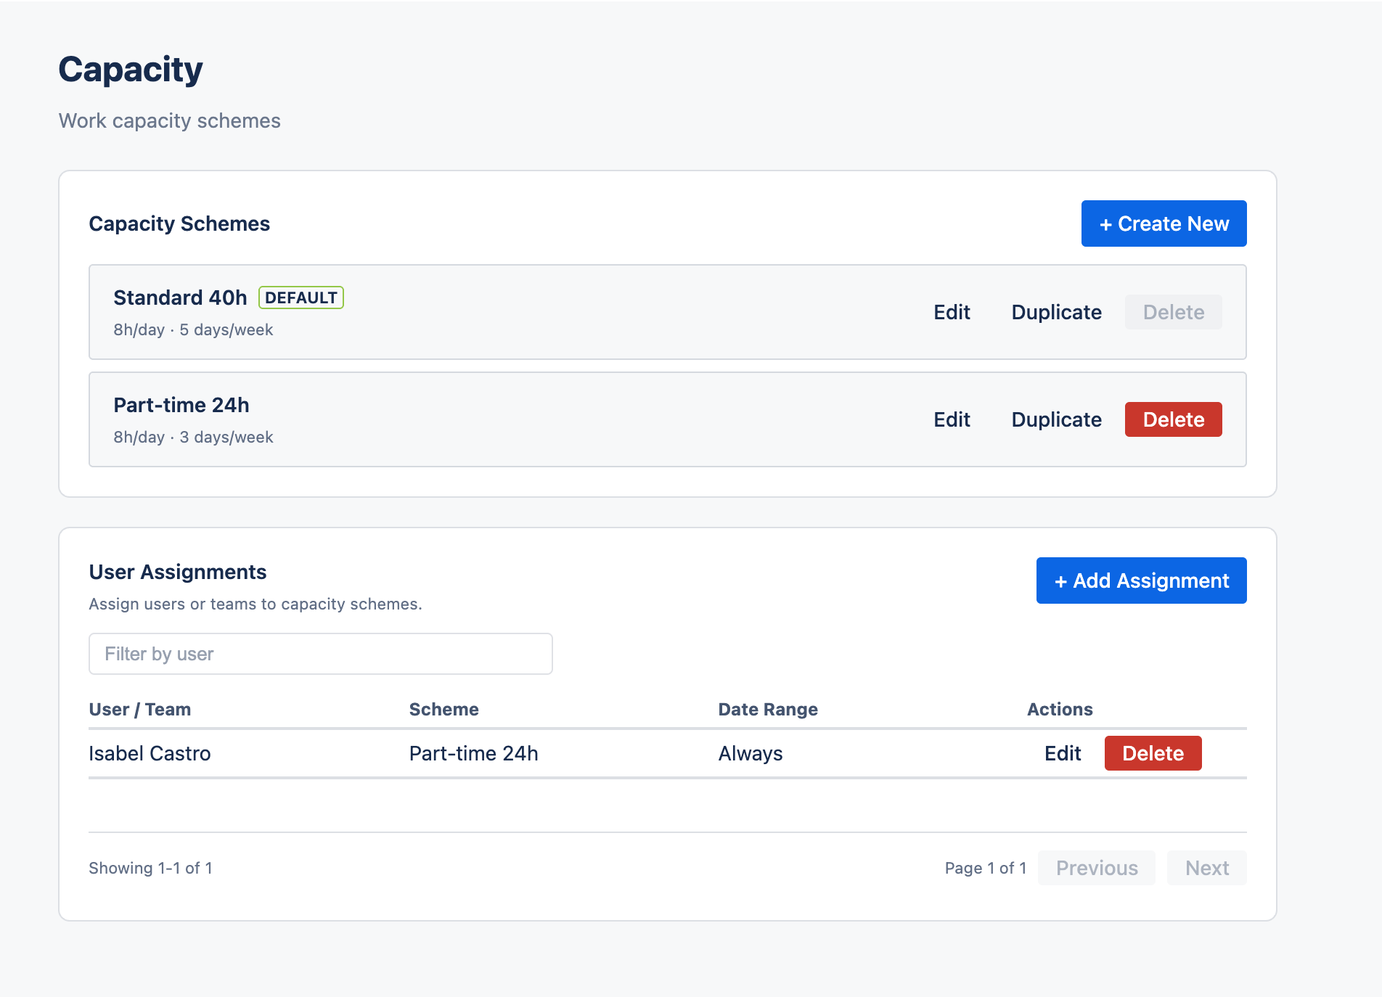Image resolution: width=1382 pixels, height=997 pixels.
Task: Select the '8h/day · 5 days/week' text
Action: pos(193,329)
